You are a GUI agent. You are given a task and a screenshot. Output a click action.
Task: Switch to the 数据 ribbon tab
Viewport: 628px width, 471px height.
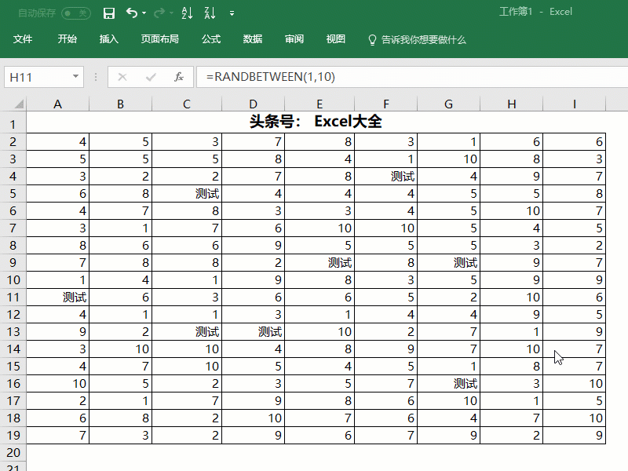click(x=253, y=39)
